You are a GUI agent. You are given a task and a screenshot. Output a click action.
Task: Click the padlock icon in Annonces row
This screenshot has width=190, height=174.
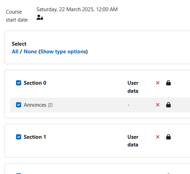168,105
